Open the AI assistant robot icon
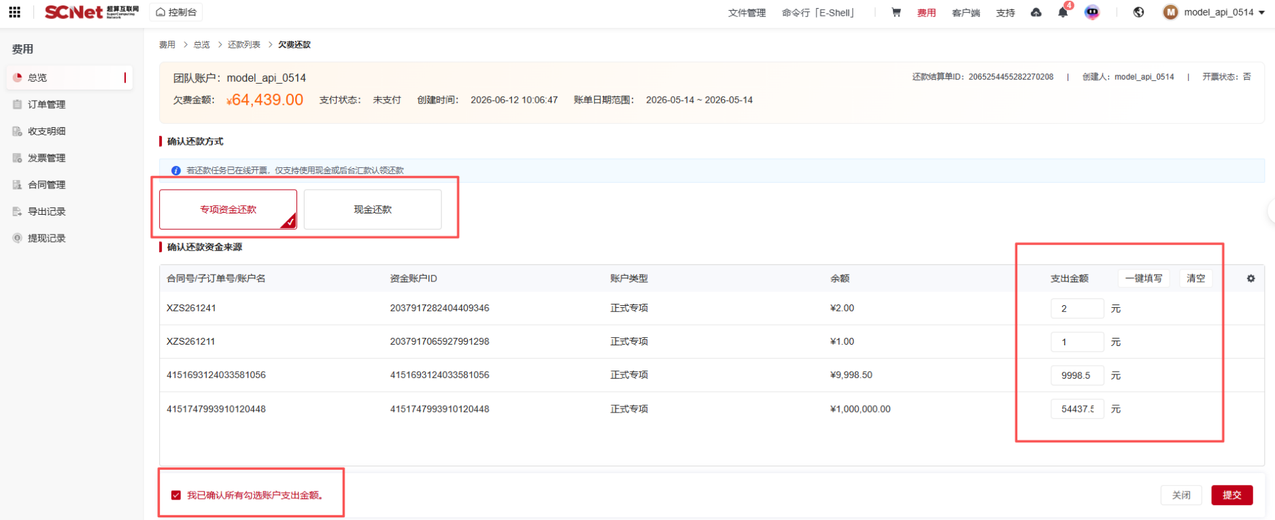The image size is (1275, 520). coord(1092,12)
